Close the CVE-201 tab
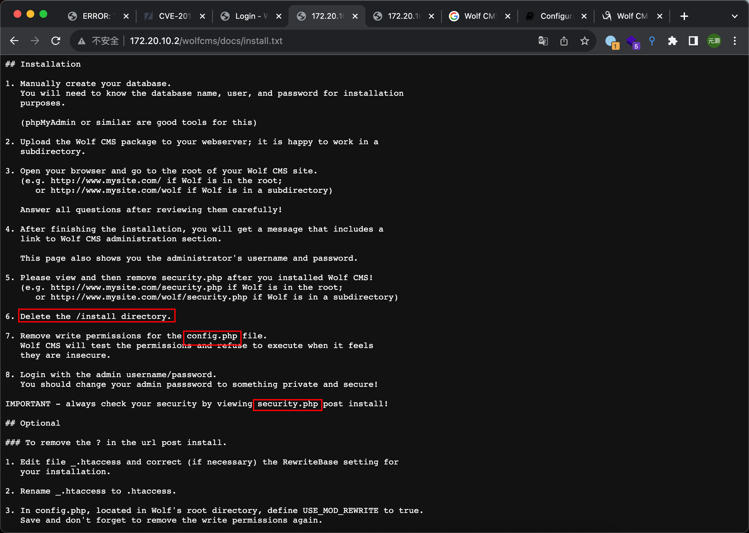This screenshot has width=749, height=533. 202,16
